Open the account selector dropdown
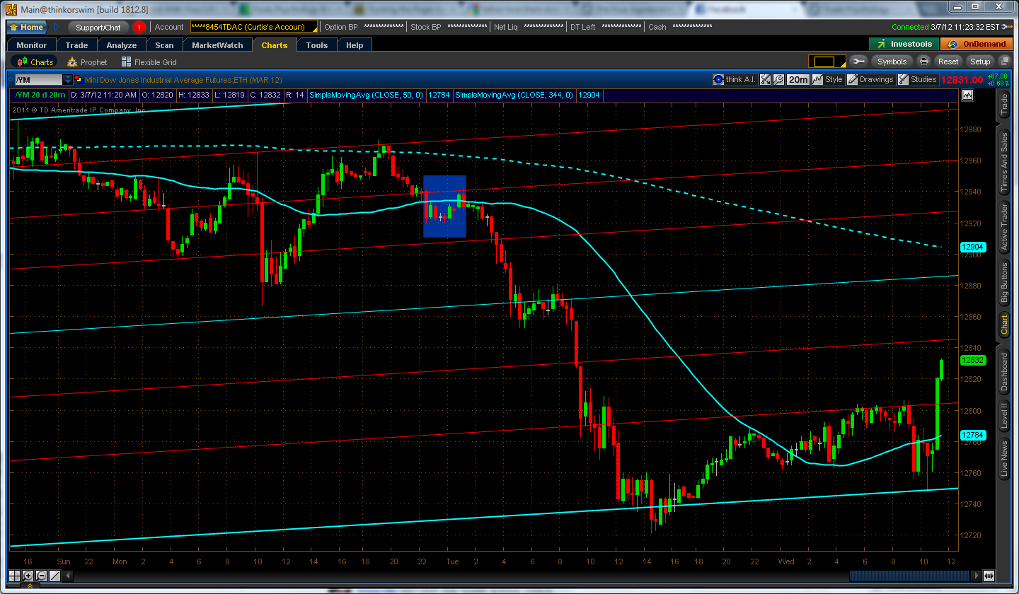 click(x=254, y=27)
